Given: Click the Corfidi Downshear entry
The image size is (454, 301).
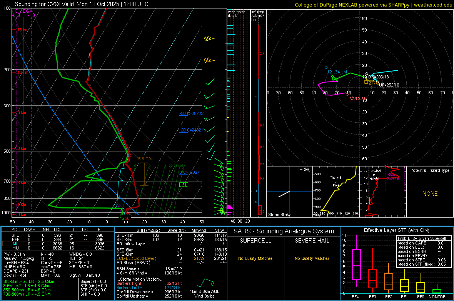Looking at the screenshot, I should click(x=149, y=292).
